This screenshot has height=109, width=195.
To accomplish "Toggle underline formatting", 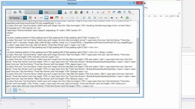I will 98,12.
